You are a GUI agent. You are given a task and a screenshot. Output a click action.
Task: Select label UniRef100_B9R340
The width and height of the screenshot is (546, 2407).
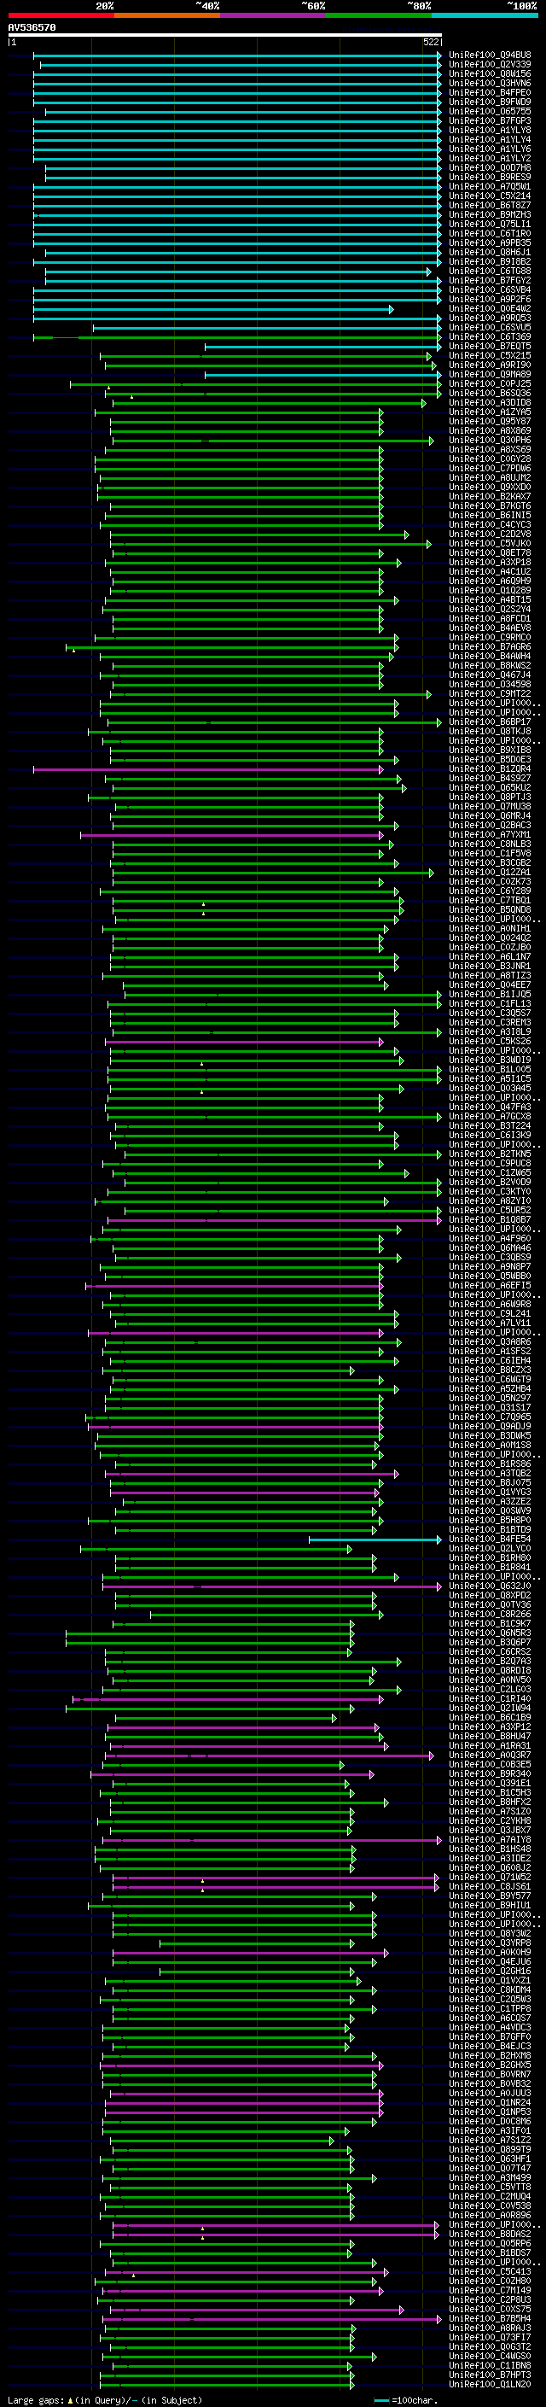[x=490, y=1774]
